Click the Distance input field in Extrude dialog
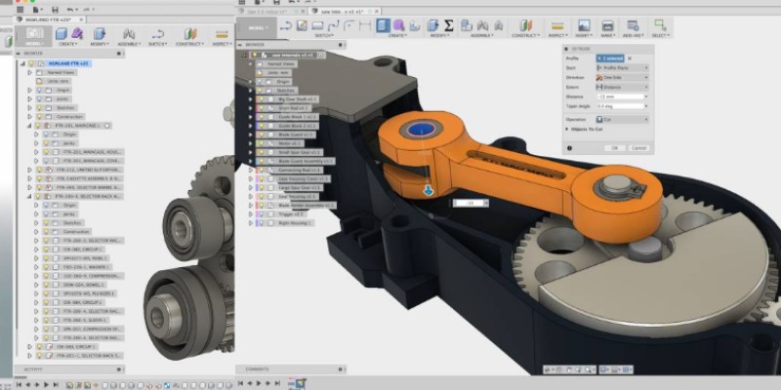This screenshot has height=390, width=781. pos(620,97)
